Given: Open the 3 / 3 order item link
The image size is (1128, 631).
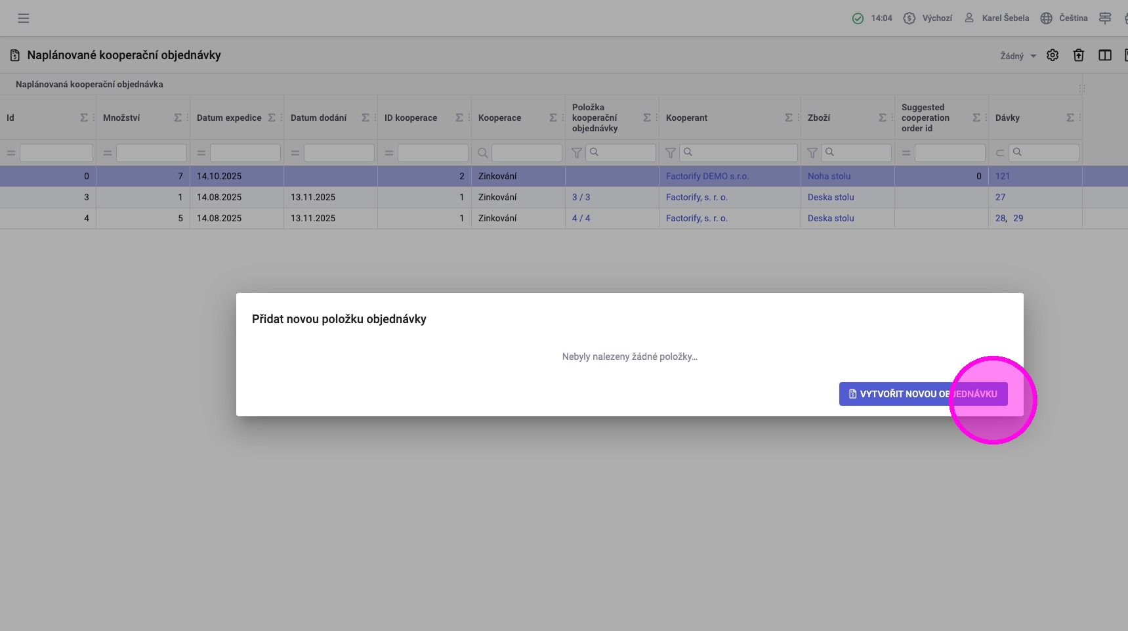Looking at the screenshot, I should [581, 197].
